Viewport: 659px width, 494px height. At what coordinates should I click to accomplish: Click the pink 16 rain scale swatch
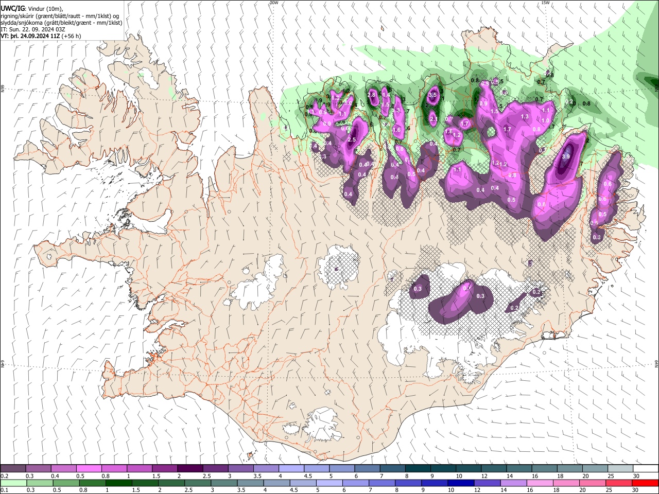point(540,483)
